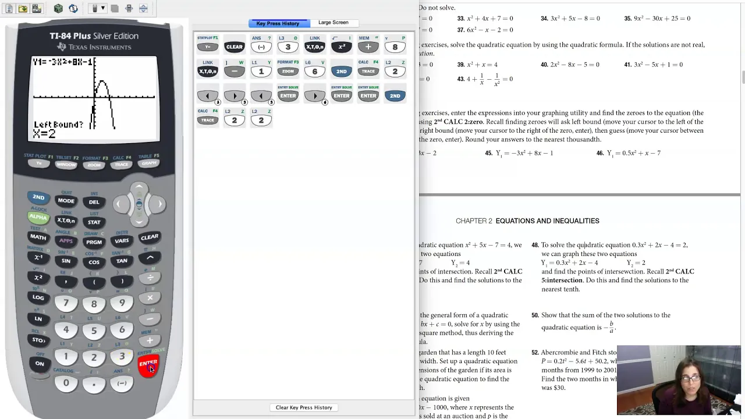Image resolution: width=745 pixels, height=419 pixels.
Task: Click the ON key on the calculator
Action: click(40, 364)
